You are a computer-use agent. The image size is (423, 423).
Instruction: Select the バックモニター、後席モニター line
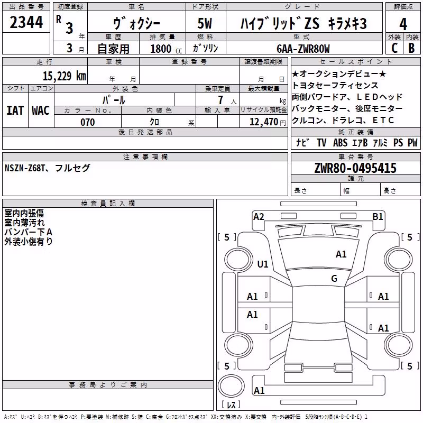point(347,108)
